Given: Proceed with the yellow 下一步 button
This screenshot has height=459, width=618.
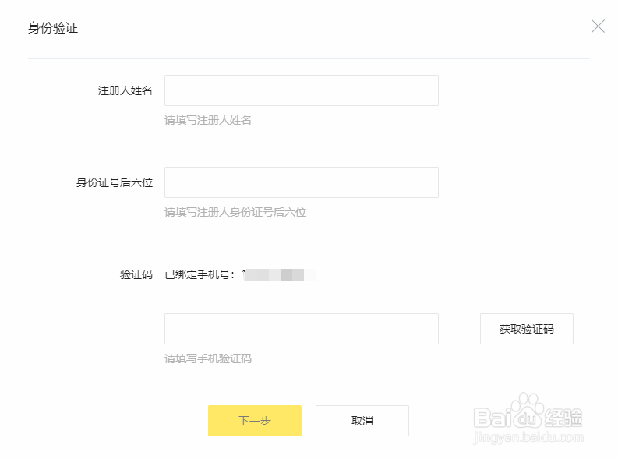Looking at the screenshot, I should point(255,421).
